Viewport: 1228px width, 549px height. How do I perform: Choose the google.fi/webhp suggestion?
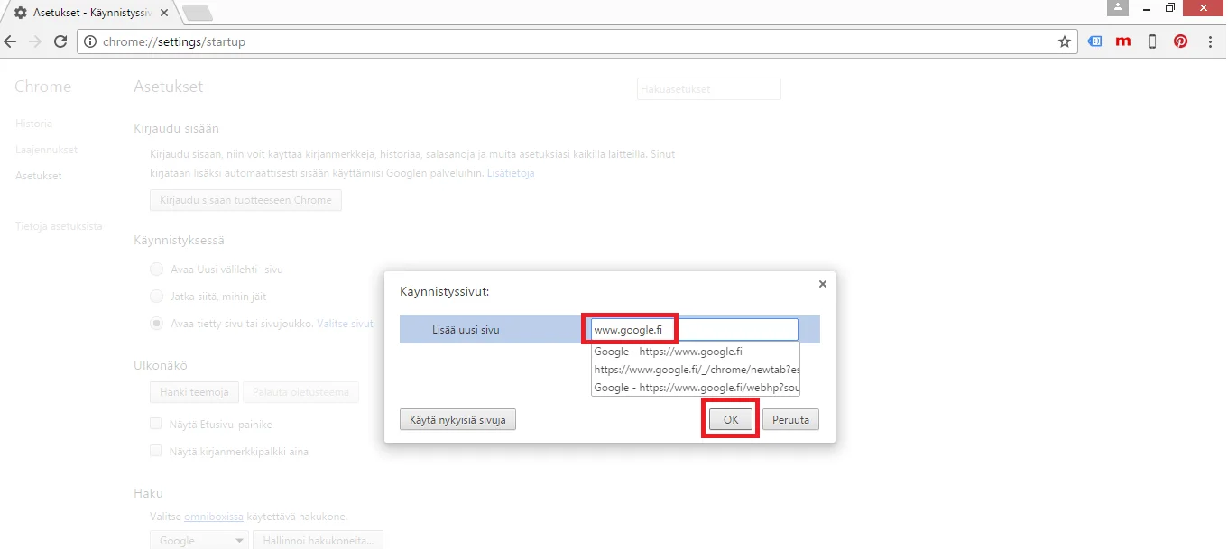pyautogui.click(x=696, y=388)
